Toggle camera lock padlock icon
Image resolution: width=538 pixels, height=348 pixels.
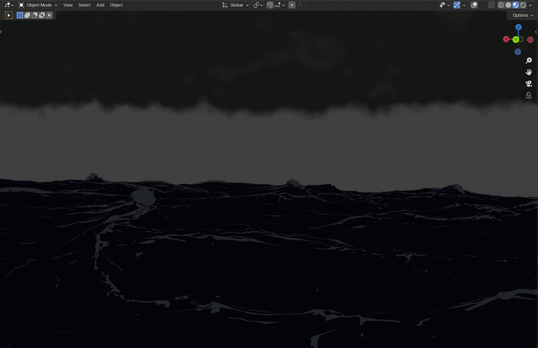[x=529, y=95]
